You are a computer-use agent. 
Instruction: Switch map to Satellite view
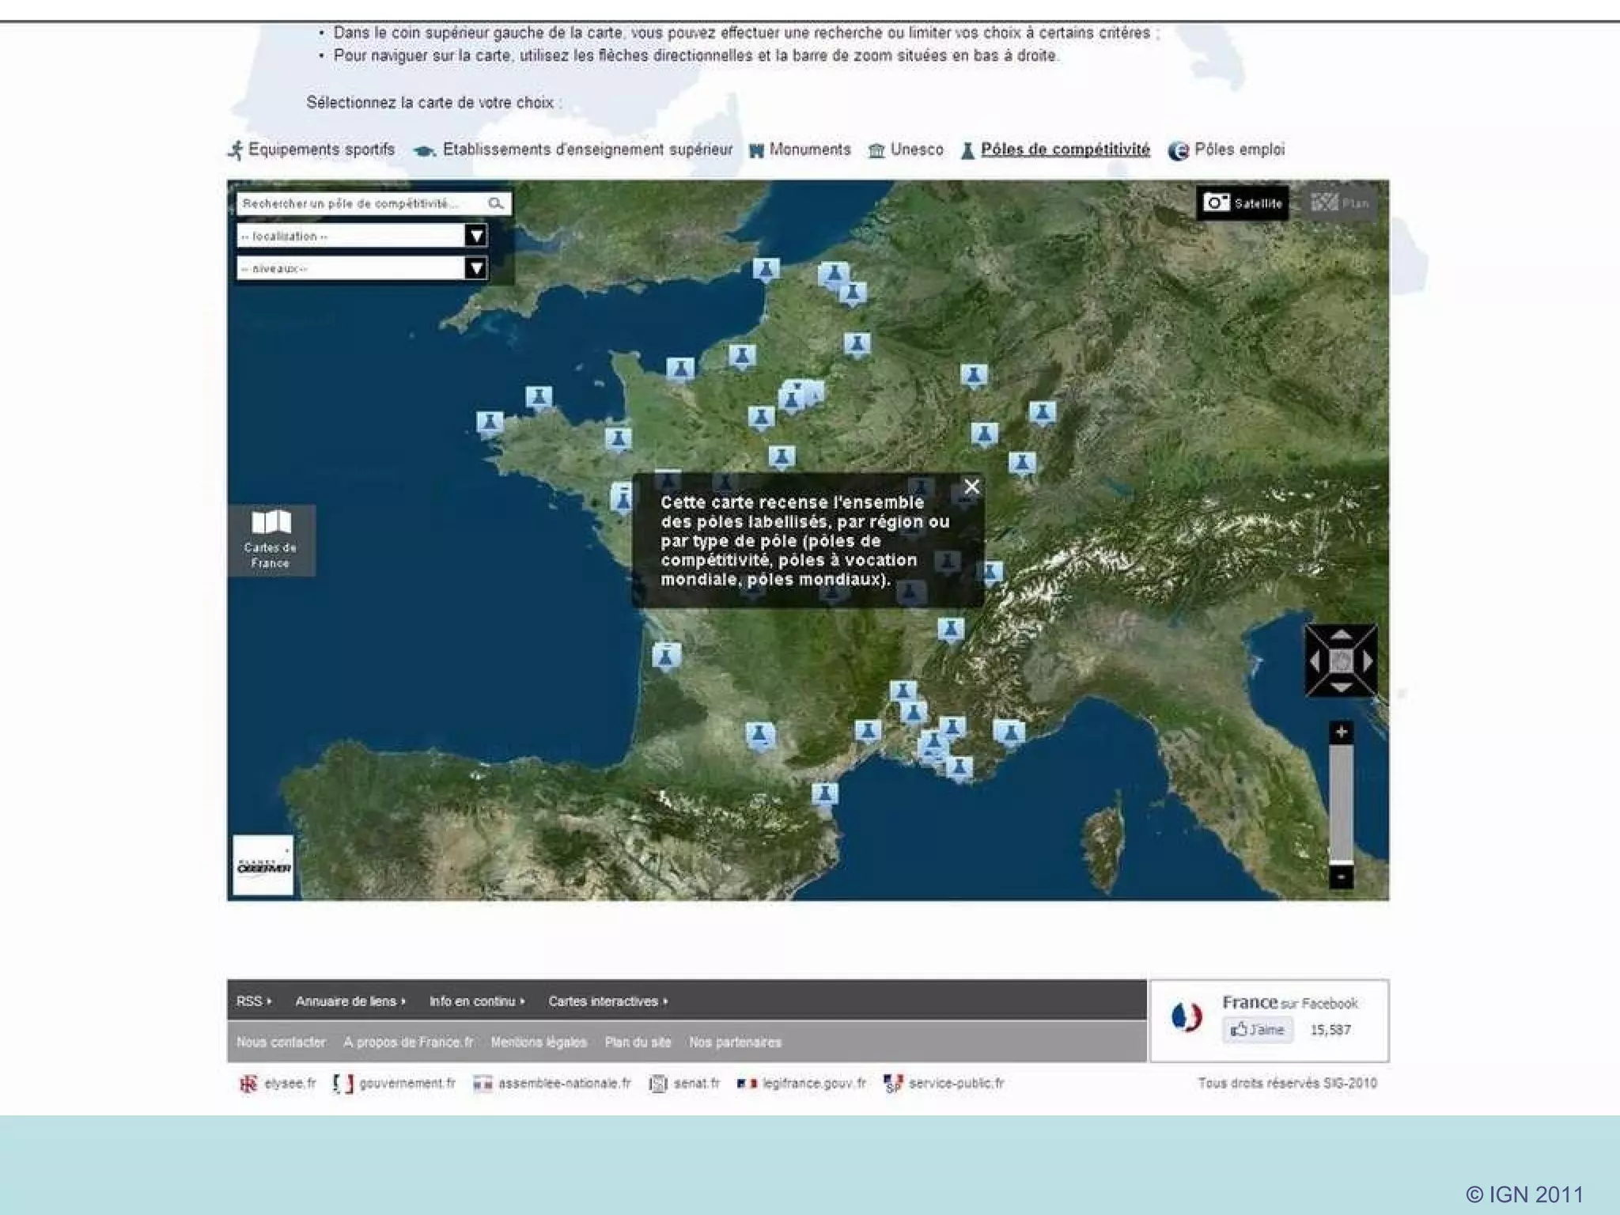point(1243,203)
